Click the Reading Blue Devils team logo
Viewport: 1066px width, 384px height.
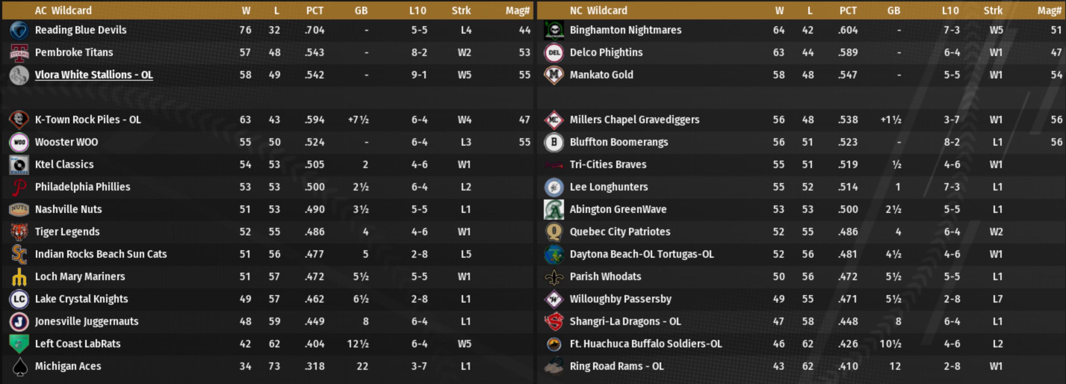(x=19, y=30)
